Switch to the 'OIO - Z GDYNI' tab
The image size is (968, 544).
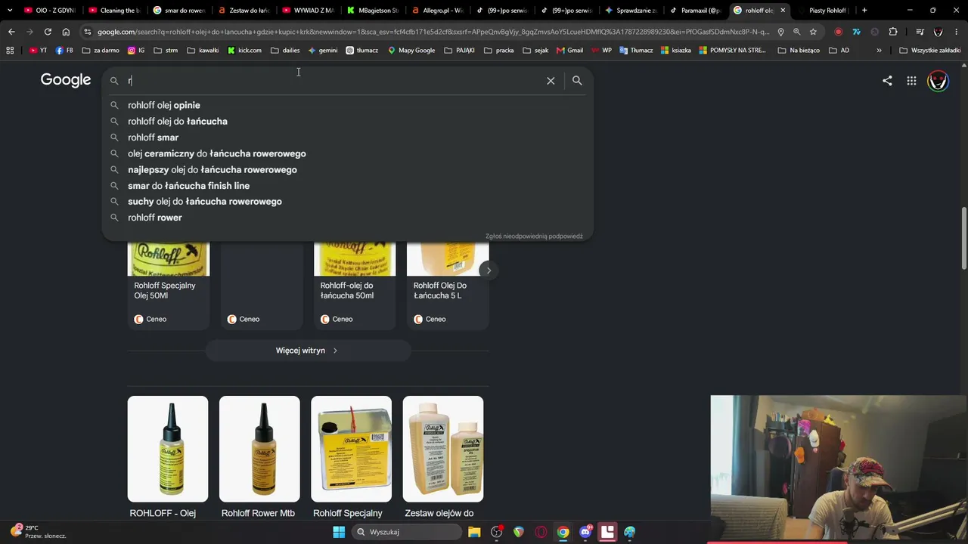50,11
